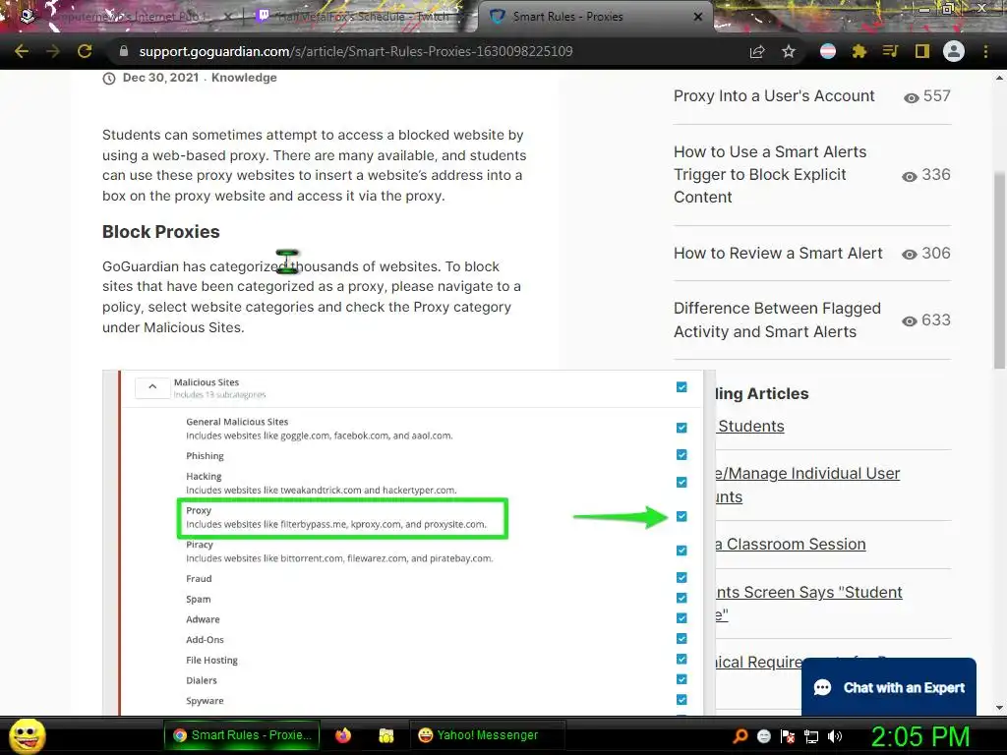
Task: Click the page vertical scrollbar thumb
Action: tap(999, 269)
